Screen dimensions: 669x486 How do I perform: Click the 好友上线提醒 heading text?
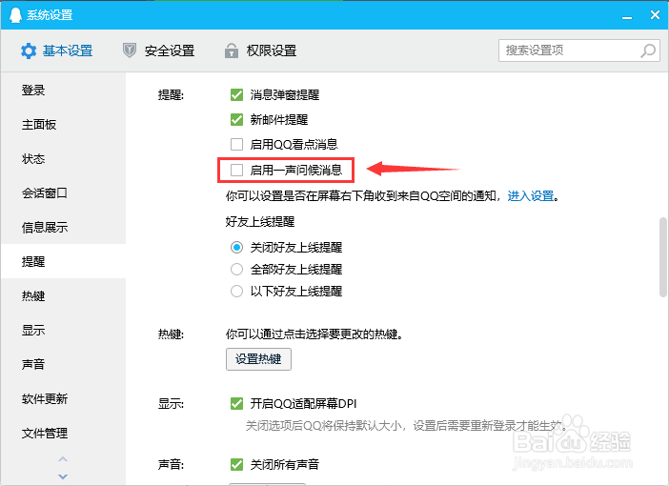click(260, 222)
